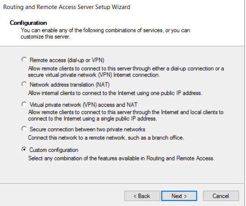Click the "Secure connection between two private networks" label
The image size is (246, 206).
coord(87,129)
